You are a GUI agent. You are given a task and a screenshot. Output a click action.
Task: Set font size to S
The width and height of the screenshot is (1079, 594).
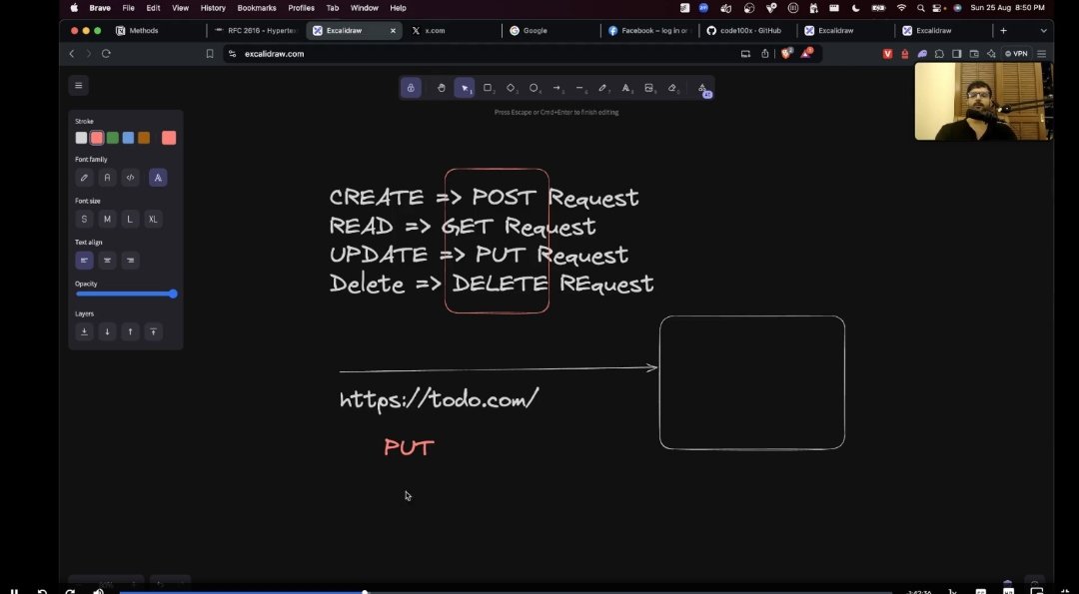84,220
